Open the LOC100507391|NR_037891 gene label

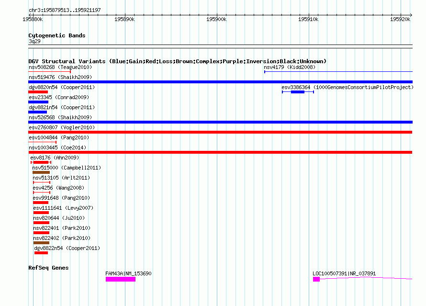[344, 273]
